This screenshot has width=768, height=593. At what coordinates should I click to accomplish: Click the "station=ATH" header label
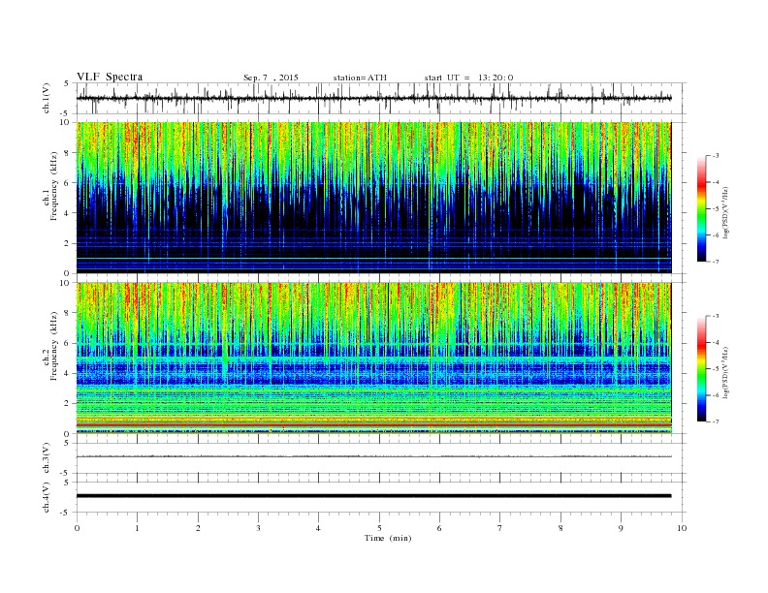pyautogui.click(x=360, y=78)
